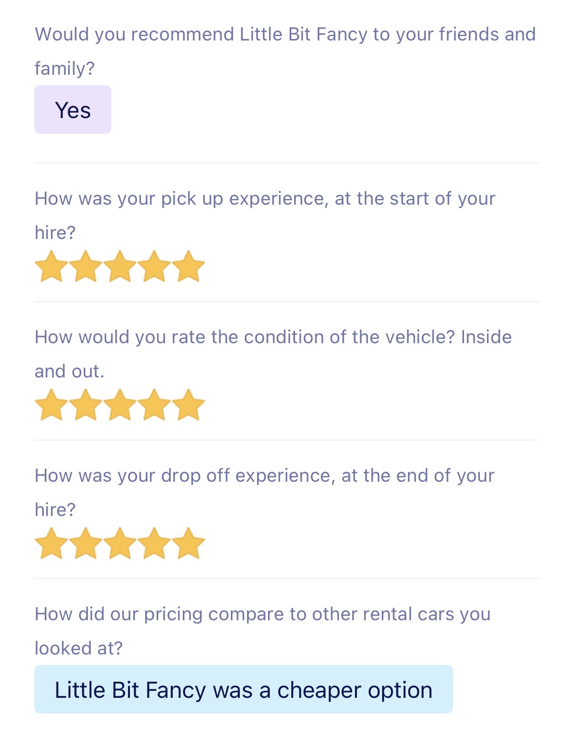Click first star of drop off rating
This screenshot has width=574, height=754.
51,544
